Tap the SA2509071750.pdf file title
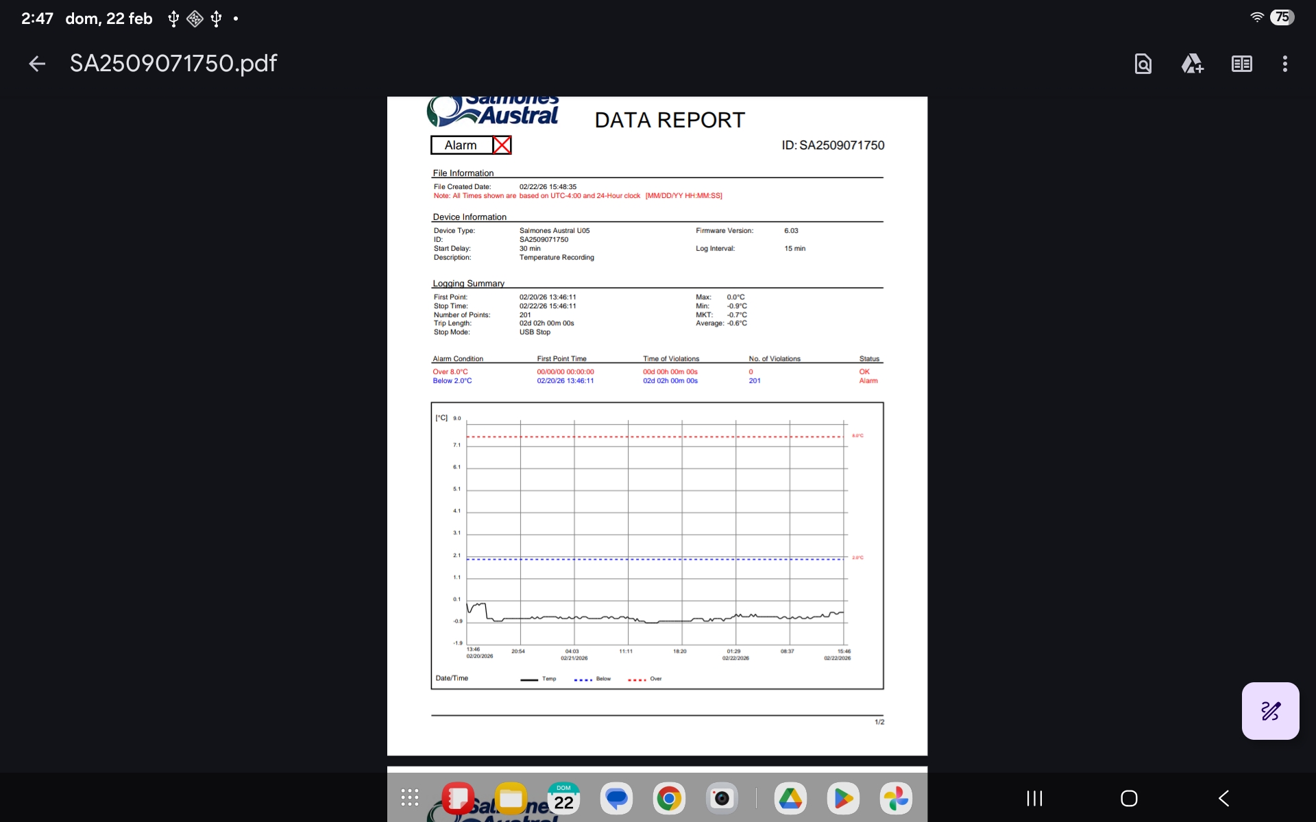Image resolution: width=1316 pixels, height=822 pixels. tap(173, 64)
